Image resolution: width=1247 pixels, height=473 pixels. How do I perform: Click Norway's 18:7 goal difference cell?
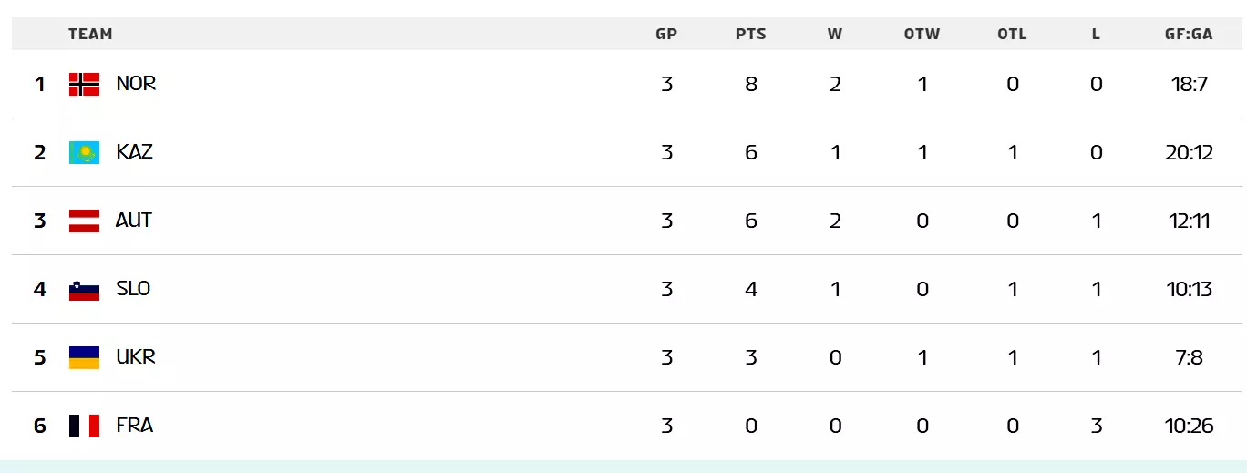[x=1189, y=85]
